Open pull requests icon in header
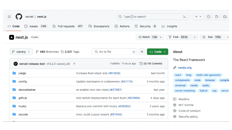The image size is (232, 130). pos(217,17)
